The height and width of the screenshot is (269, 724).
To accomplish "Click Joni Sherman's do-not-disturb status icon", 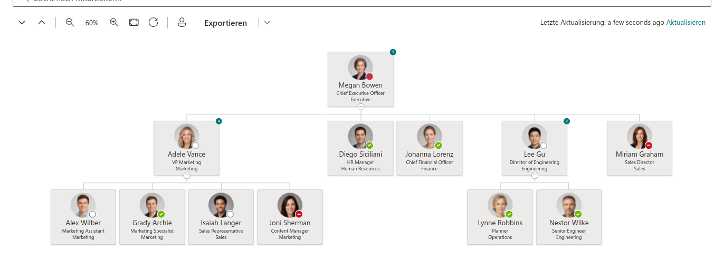I will pos(299,214).
